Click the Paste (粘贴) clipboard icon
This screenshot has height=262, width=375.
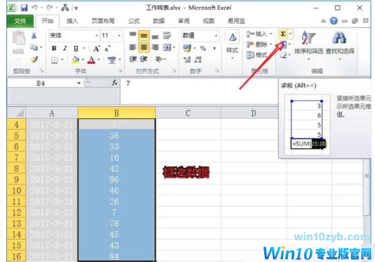click(x=18, y=38)
